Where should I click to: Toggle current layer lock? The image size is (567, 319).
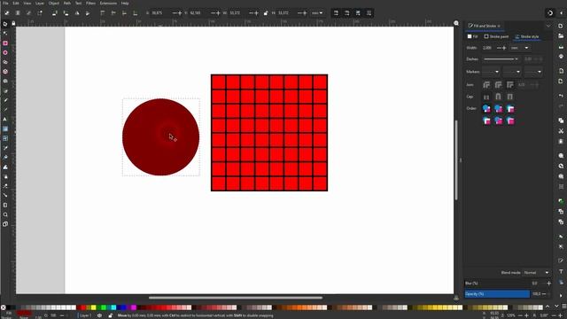[110, 315]
